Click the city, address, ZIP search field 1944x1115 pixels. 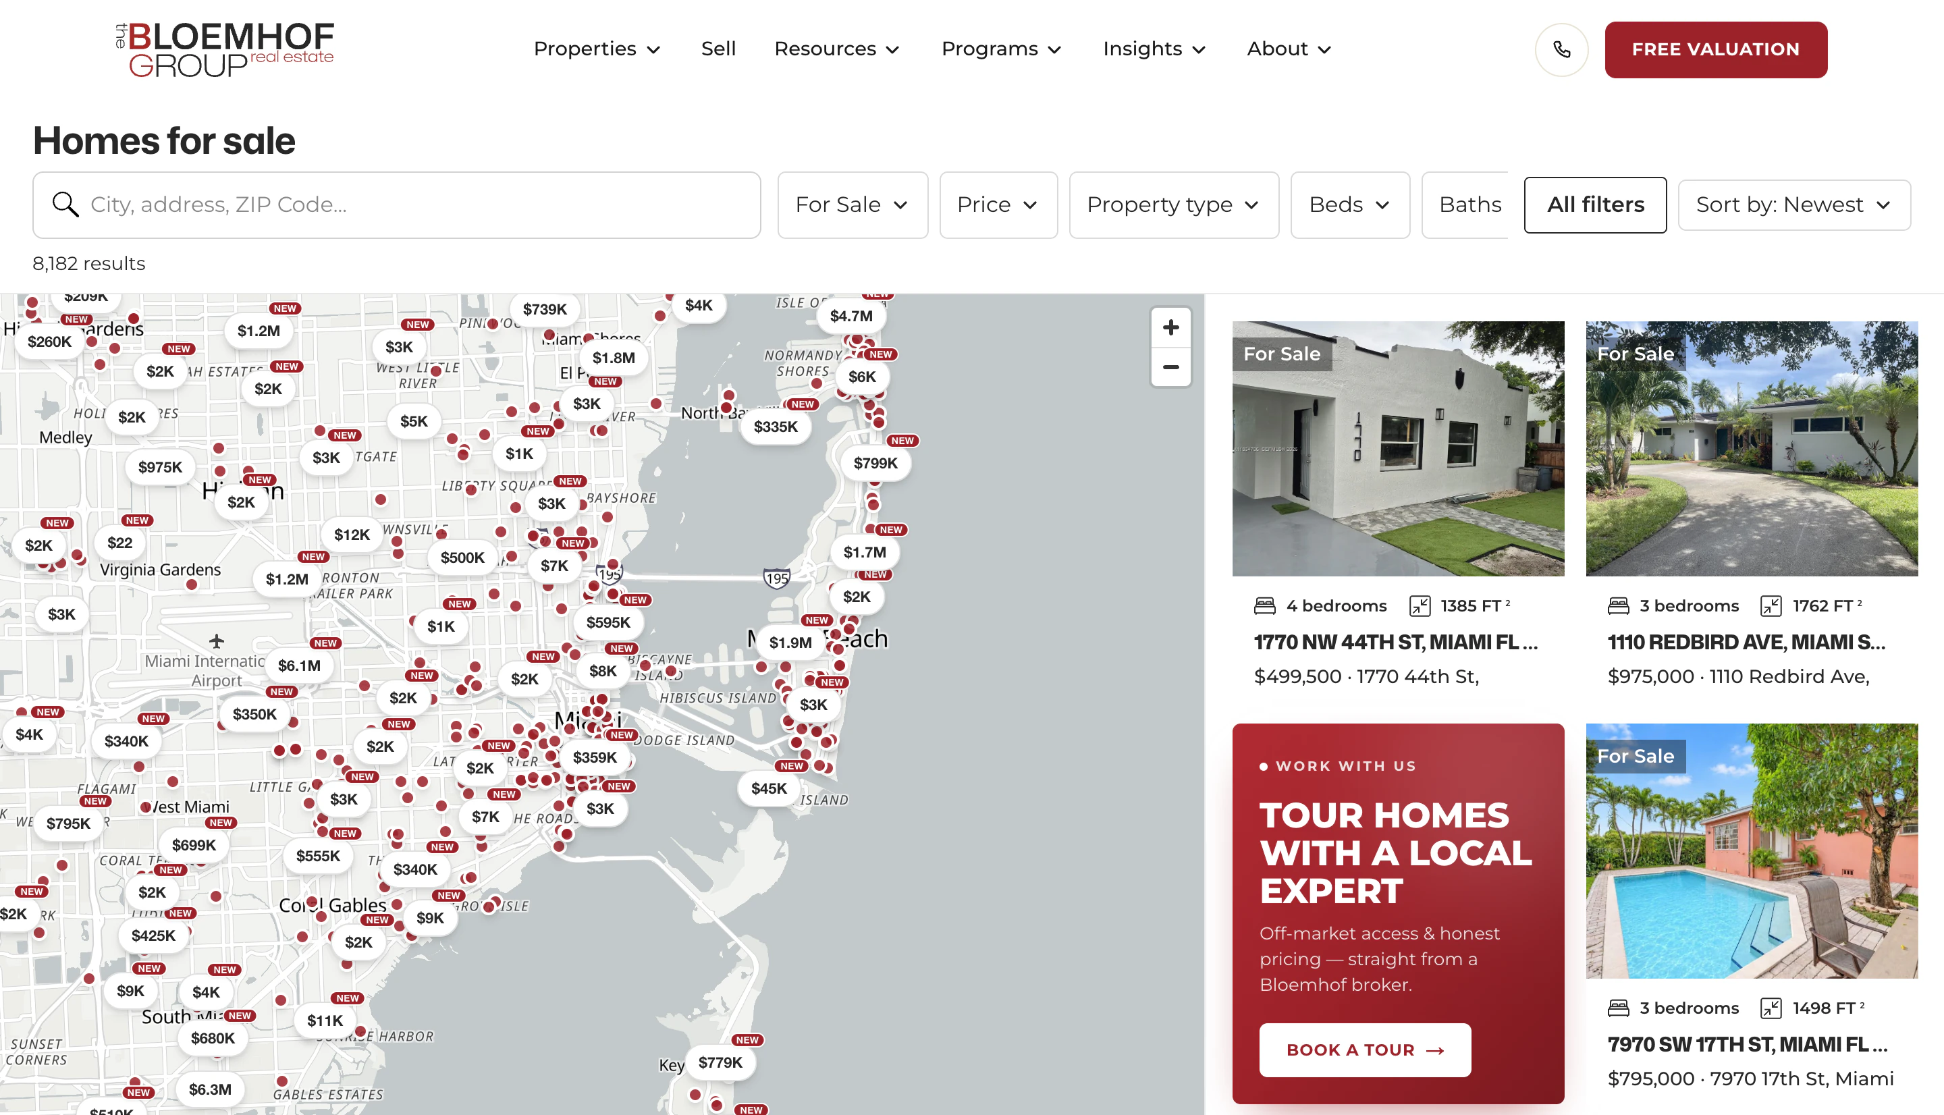click(x=397, y=205)
